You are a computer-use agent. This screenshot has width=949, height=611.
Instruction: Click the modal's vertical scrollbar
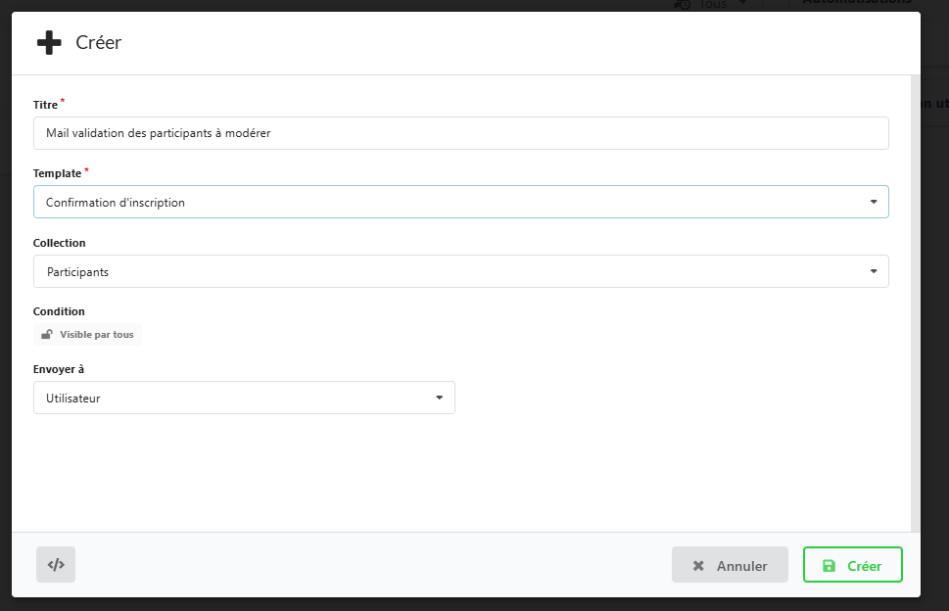pyautogui.click(x=916, y=294)
